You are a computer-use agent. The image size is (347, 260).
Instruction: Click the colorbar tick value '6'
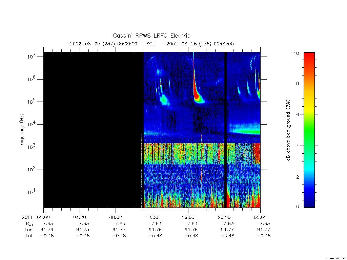pyautogui.click(x=298, y=114)
